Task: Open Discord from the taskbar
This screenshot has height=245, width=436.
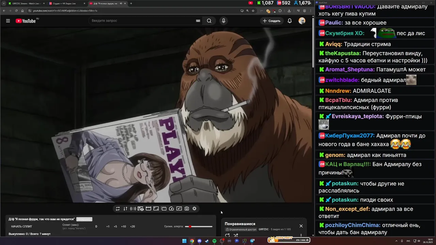Action: pyautogui.click(x=199, y=241)
